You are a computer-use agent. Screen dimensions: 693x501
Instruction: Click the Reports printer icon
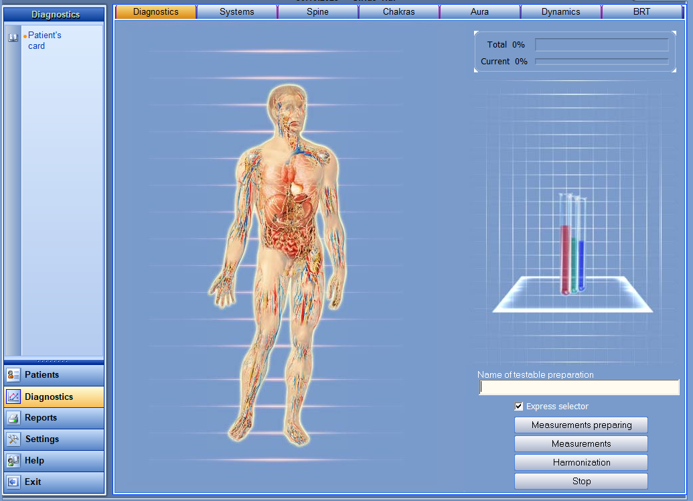pyautogui.click(x=13, y=418)
